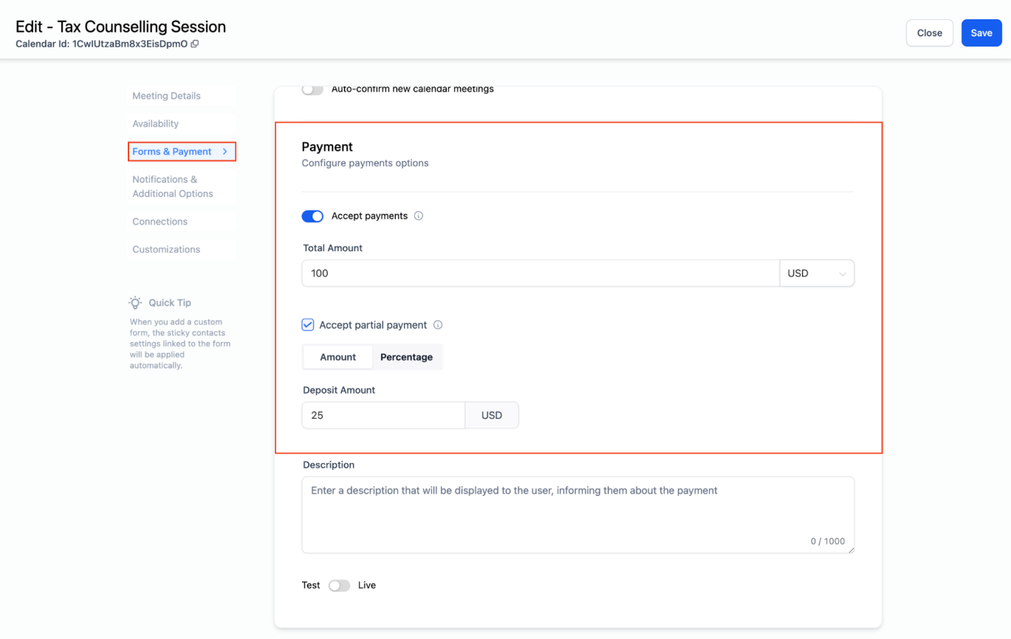Click the payment Description text area
The height and width of the screenshot is (639, 1011).
pos(578,514)
